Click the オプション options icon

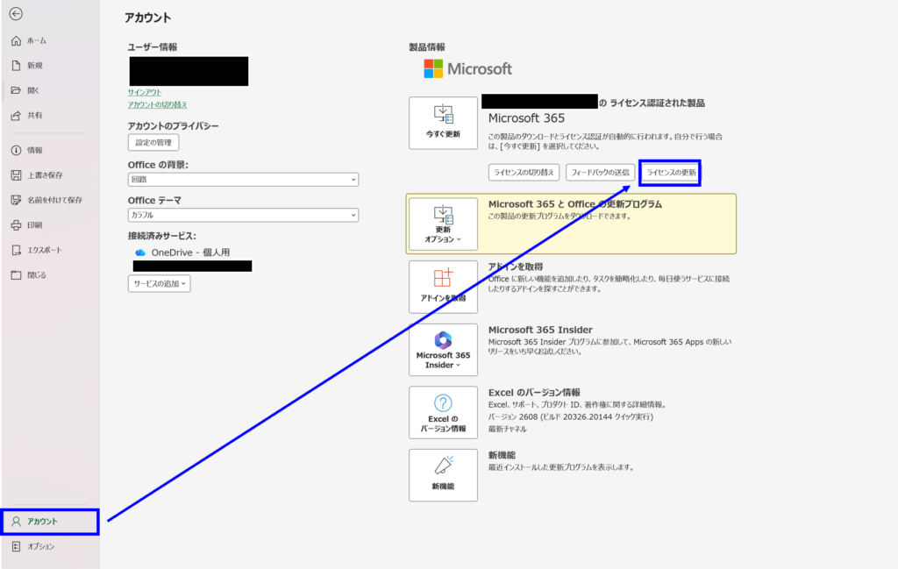[16, 547]
